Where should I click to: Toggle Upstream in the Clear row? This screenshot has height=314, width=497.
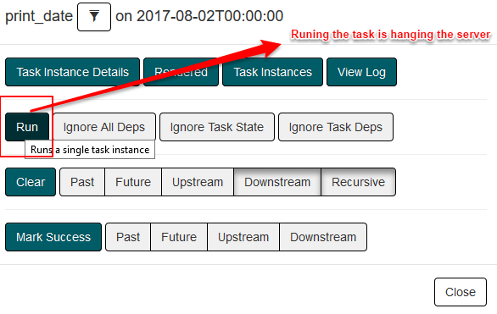(x=198, y=182)
